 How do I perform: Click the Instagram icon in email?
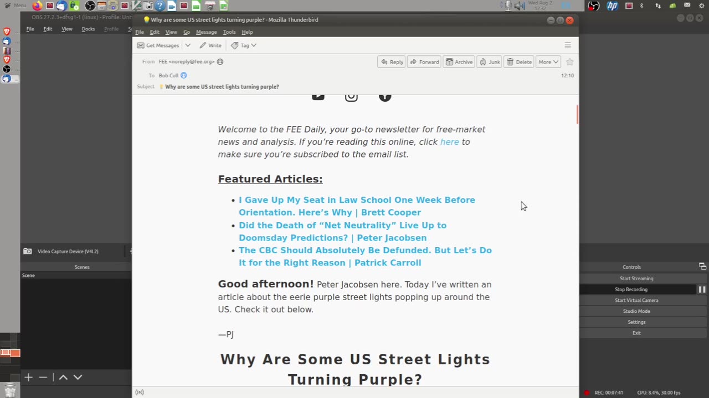[351, 97]
